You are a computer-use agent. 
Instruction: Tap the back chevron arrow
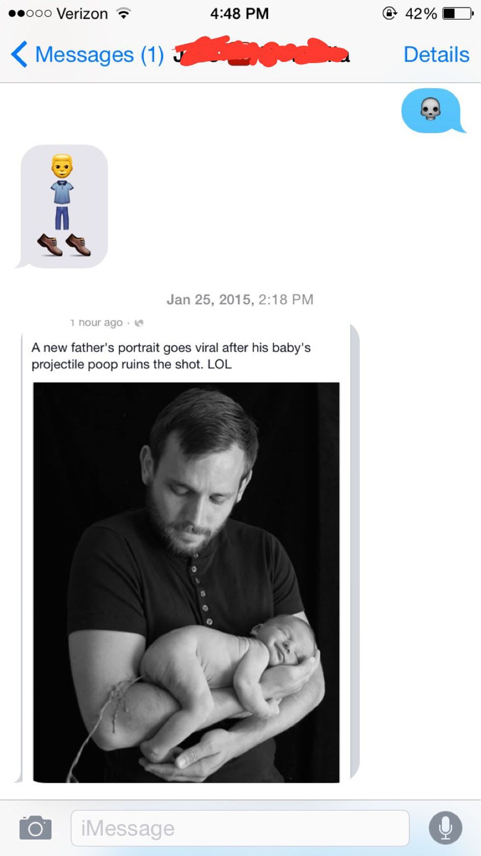coord(19,54)
